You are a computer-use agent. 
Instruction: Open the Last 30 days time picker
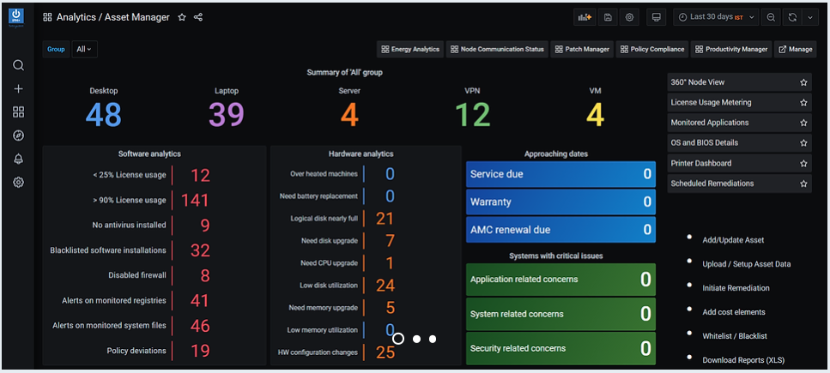pyautogui.click(x=716, y=17)
